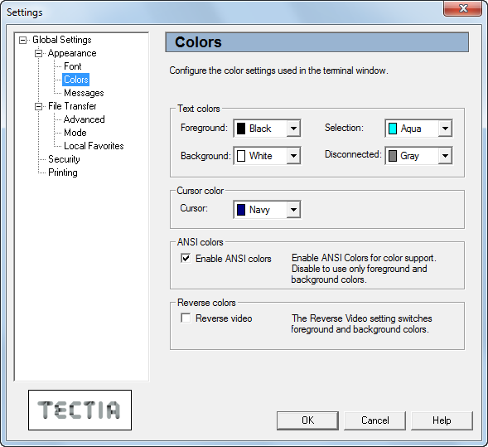Select Font in the settings tree
The width and height of the screenshot is (488, 447).
click(73, 66)
